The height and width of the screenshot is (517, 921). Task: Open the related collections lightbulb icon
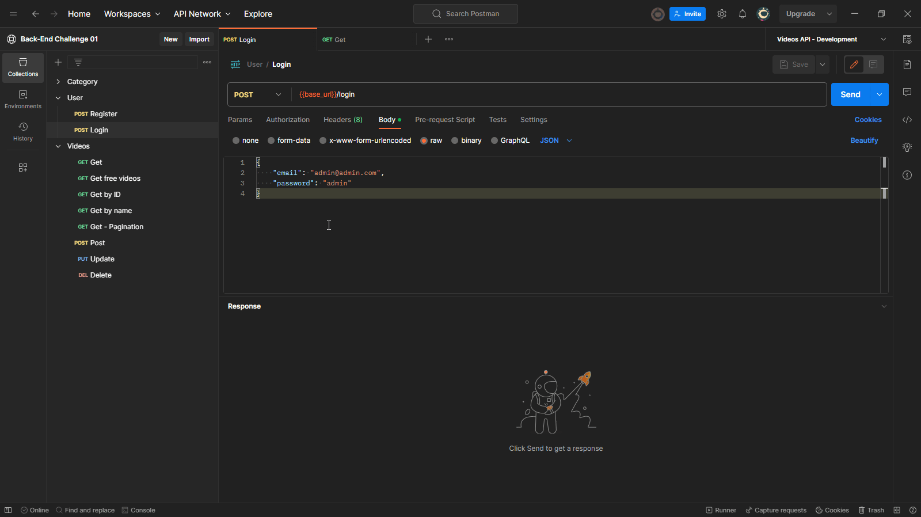click(x=907, y=147)
